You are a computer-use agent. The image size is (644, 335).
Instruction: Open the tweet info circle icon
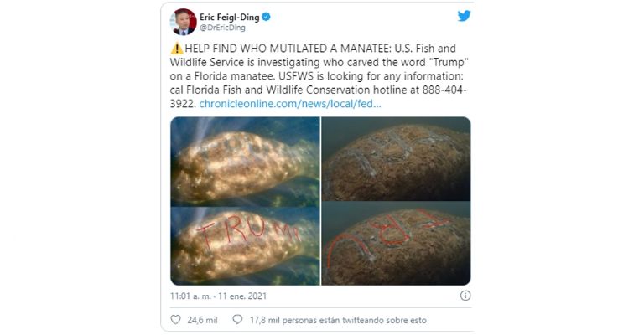[465, 296]
